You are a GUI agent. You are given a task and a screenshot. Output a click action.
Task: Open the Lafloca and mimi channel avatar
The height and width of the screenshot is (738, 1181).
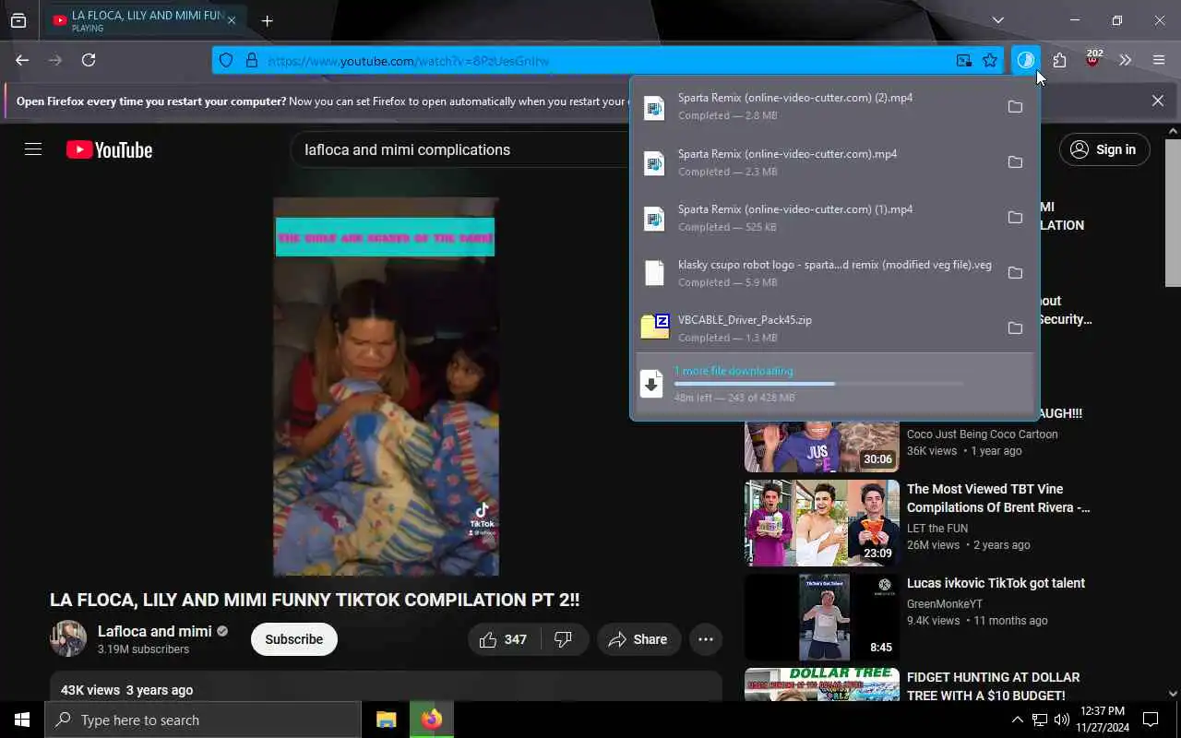(68, 638)
